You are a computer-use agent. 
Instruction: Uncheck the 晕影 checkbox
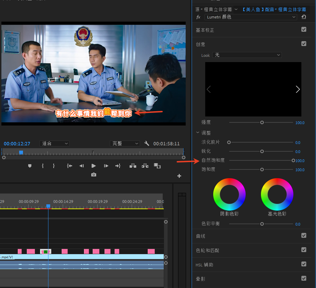(x=304, y=278)
